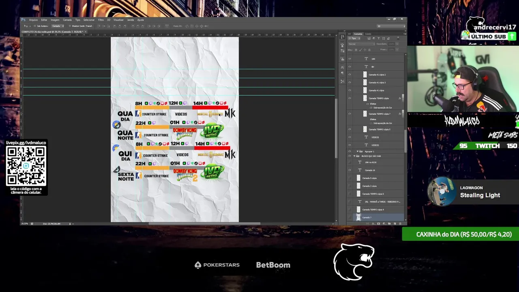
Task: Collapse effects of Camada TEMPO cópia 7
Action: tap(402, 114)
